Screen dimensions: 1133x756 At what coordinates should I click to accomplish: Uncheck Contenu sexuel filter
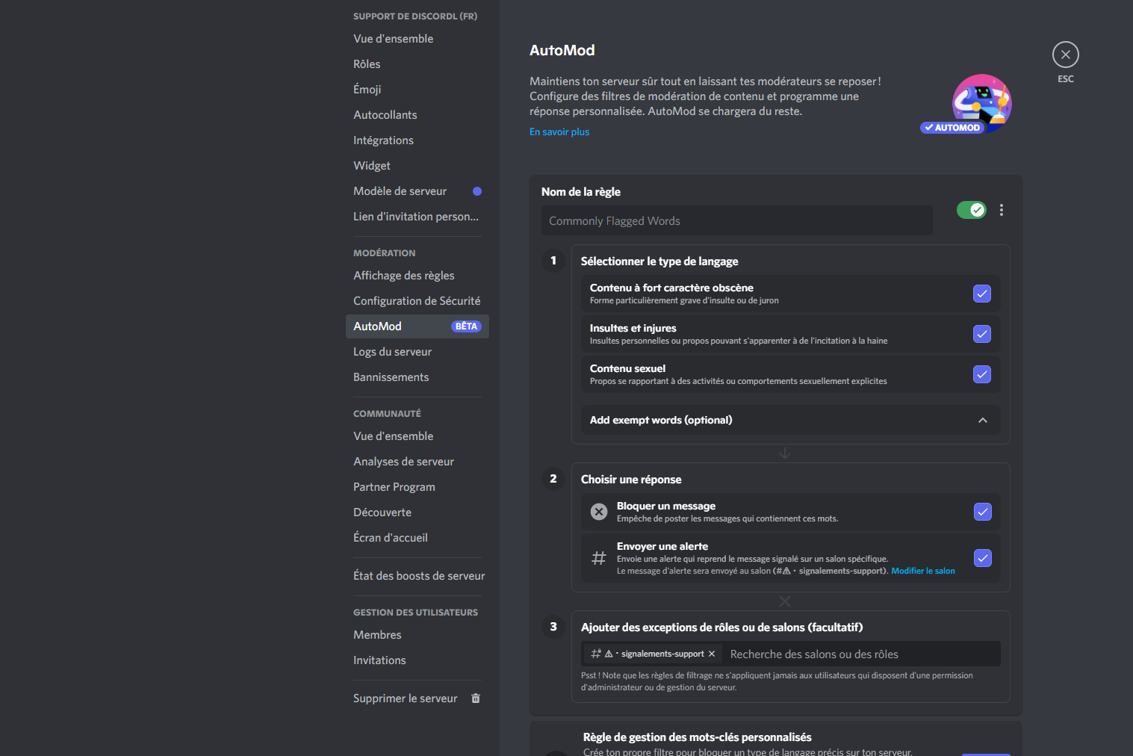pyautogui.click(x=981, y=374)
